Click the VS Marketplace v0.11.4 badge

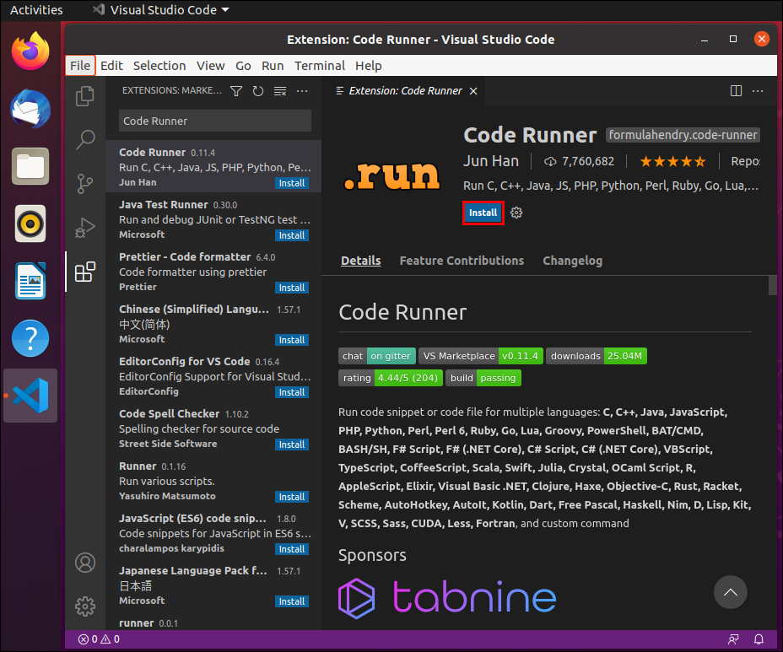click(x=481, y=356)
